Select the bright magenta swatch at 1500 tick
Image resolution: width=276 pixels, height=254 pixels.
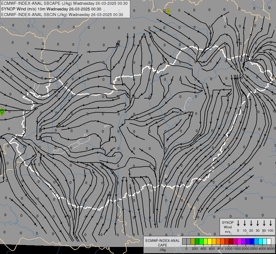240,242
